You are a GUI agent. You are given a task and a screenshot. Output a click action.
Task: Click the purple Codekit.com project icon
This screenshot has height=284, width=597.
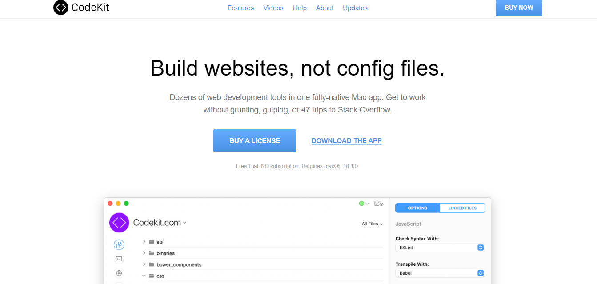[119, 223]
